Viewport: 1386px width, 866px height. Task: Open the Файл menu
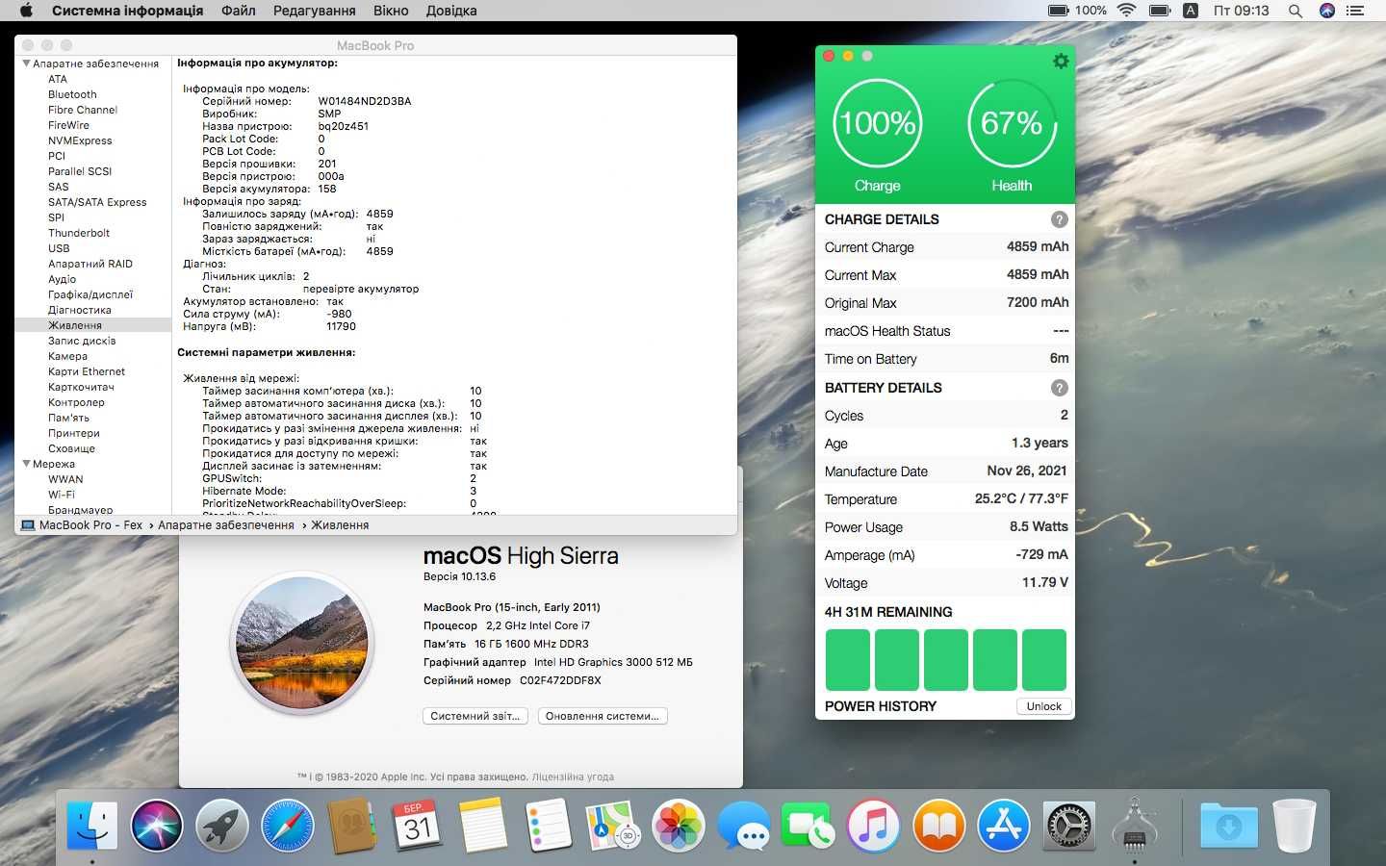(x=238, y=11)
